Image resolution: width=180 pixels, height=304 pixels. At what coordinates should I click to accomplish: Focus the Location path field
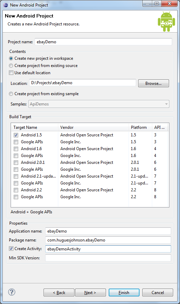coord(83,83)
